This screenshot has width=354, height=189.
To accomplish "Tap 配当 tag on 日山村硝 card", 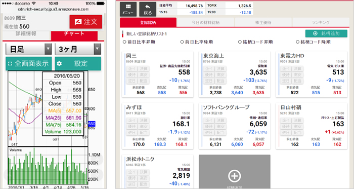I will click(297, 133).
